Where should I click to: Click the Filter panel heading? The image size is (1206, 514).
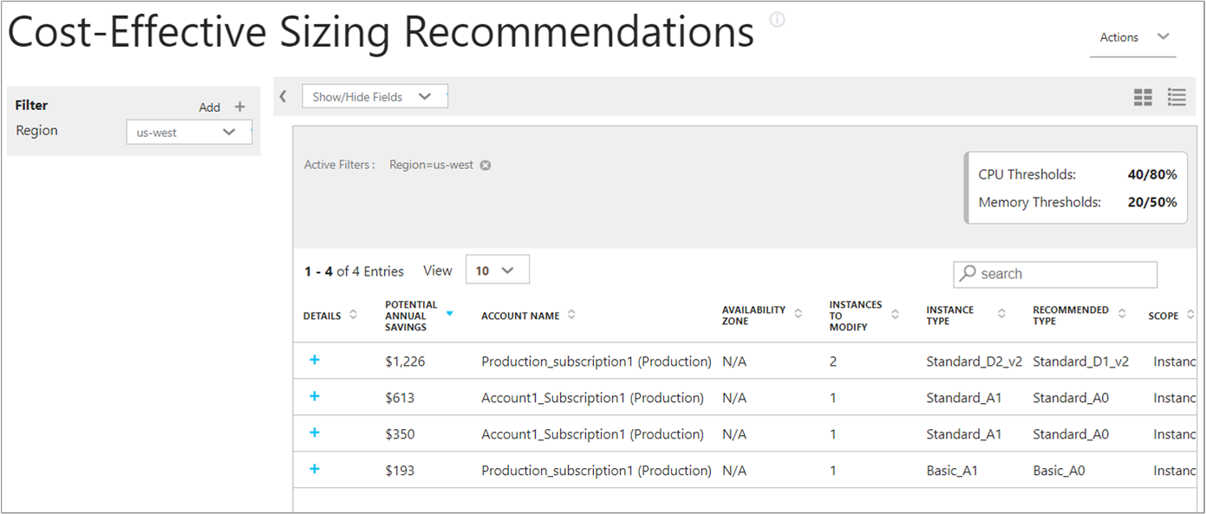point(31,105)
